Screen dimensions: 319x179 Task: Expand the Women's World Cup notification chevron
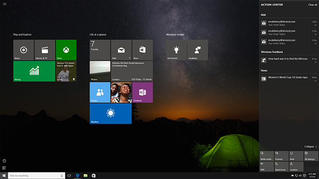(x=315, y=81)
